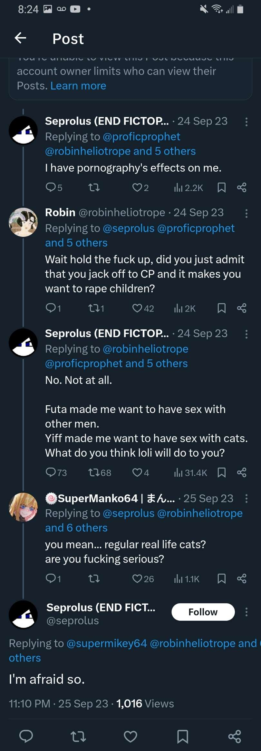
Task: Tap the back arrow icon
Action: click(x=20, y=38)
